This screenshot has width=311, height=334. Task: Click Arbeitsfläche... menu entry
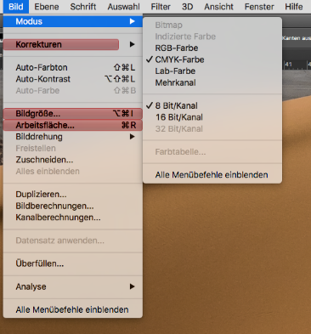pos(73,125)
